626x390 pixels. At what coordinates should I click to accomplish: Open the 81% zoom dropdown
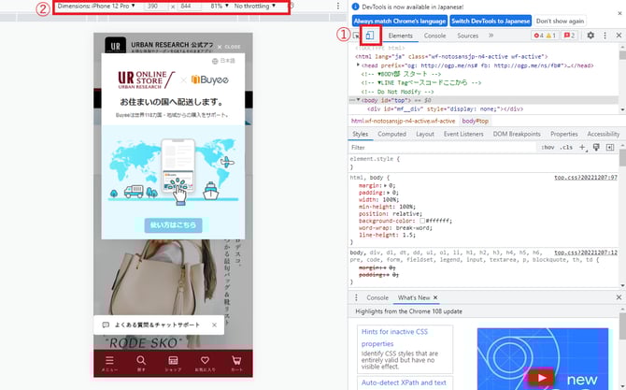(x=220, y=6)
